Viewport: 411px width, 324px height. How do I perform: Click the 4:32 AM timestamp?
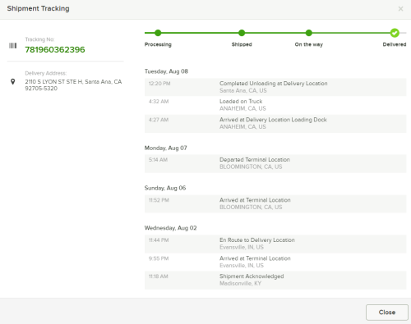(159, 102)
